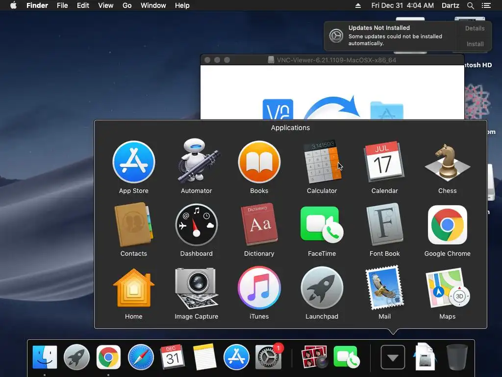
Task: Open the Apple menu
Action: 13,5
